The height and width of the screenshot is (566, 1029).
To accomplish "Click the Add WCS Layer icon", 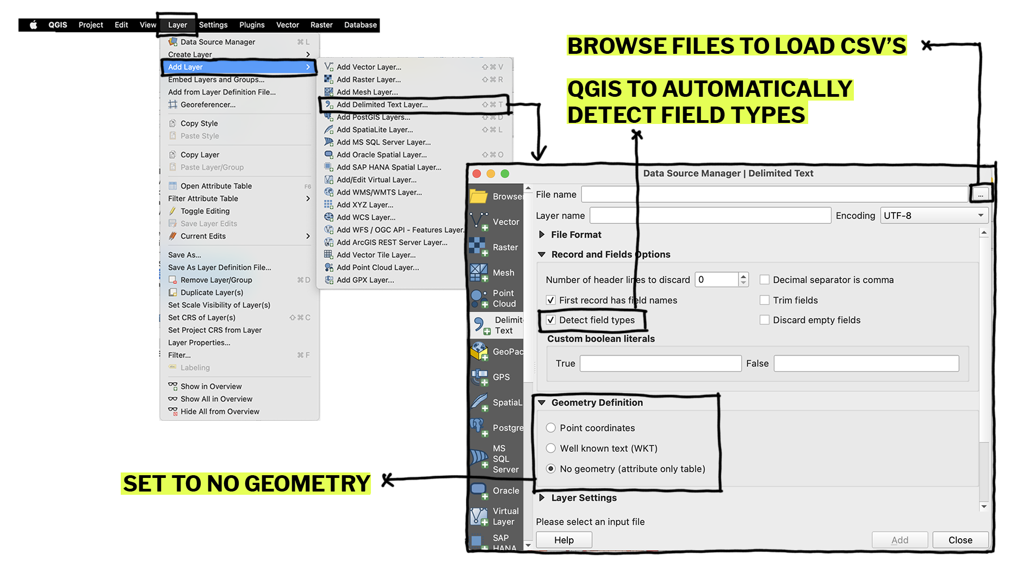I will pos(329,217).
